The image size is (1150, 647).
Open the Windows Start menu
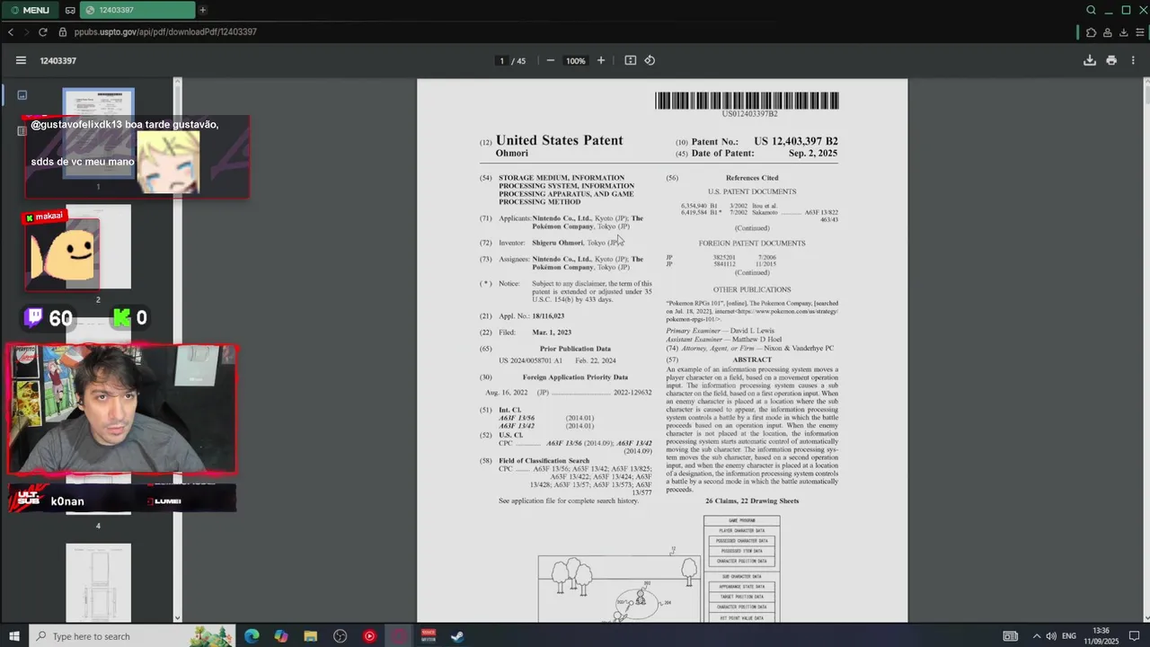tap(14, 636)
